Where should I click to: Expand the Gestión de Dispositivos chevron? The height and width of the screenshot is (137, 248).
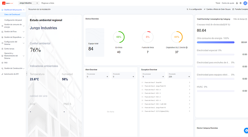(x=24, y=37)
